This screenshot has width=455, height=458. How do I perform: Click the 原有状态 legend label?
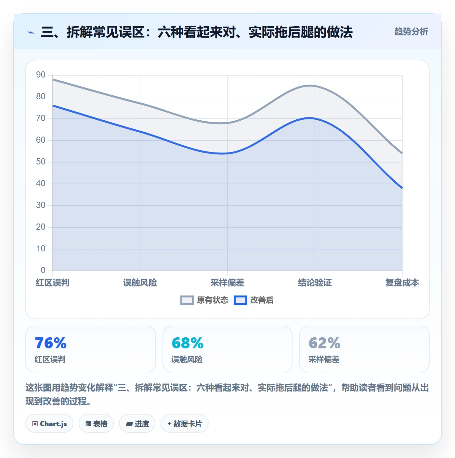click(x=213, y=300)
